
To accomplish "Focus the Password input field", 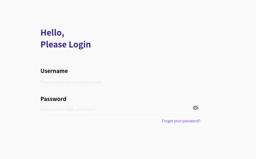I will [x=116, y=109].
